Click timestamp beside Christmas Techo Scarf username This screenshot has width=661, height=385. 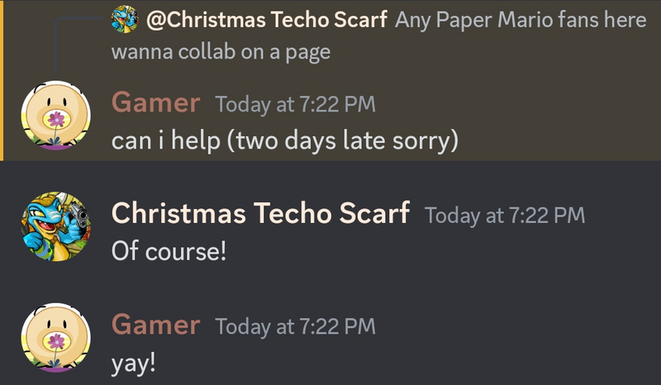(x=504, y=216)
